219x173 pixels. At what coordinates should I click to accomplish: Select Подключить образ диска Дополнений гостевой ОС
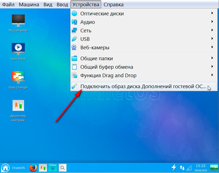click(143, 86)
